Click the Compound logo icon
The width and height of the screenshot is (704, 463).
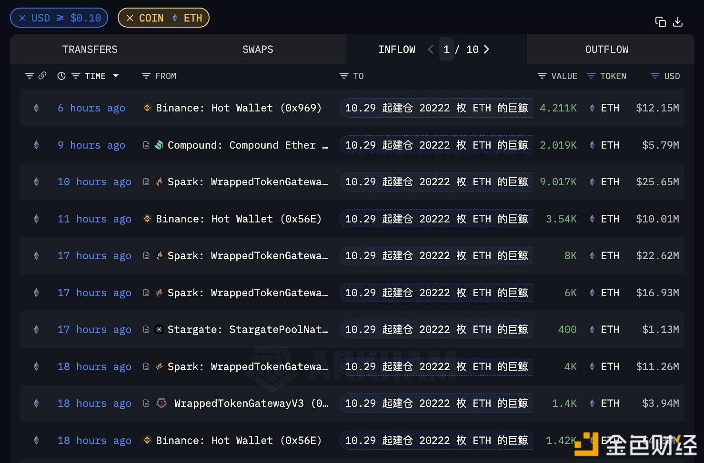[159, 145]
